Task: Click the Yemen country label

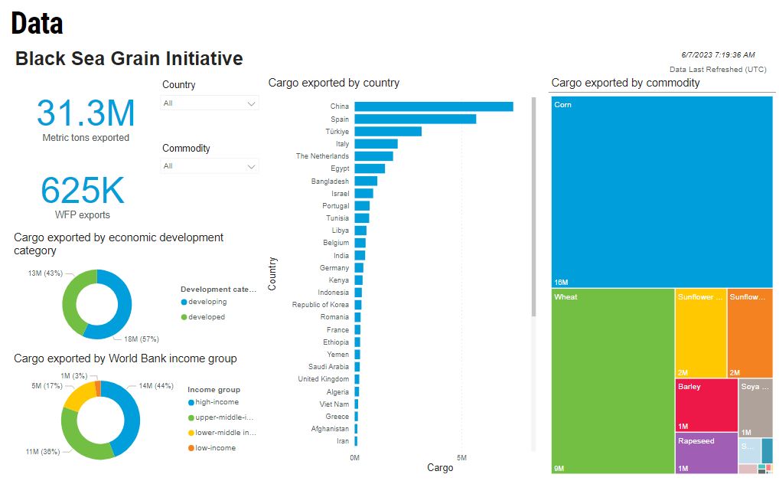Action: click(337, 354)
